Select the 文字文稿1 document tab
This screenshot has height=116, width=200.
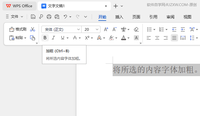pyautogui.click(x=74, y=6)
